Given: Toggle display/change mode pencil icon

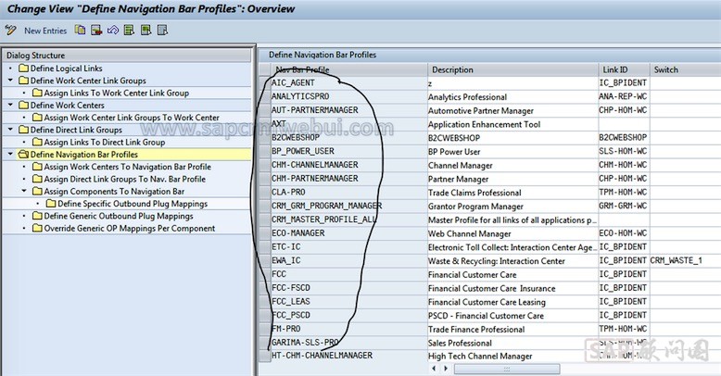Looking at the screenshot, I should click(10, 31).
